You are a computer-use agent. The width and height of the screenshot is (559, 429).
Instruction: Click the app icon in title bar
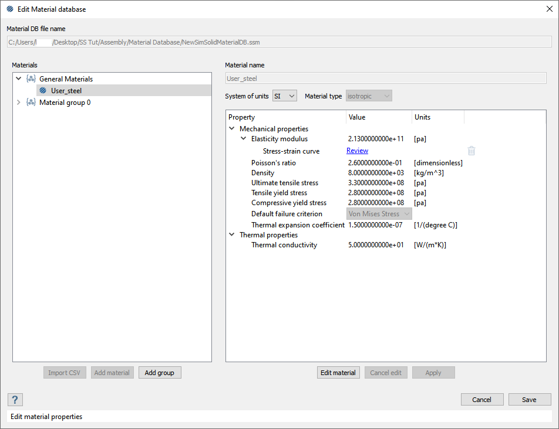tap(10, 9)
